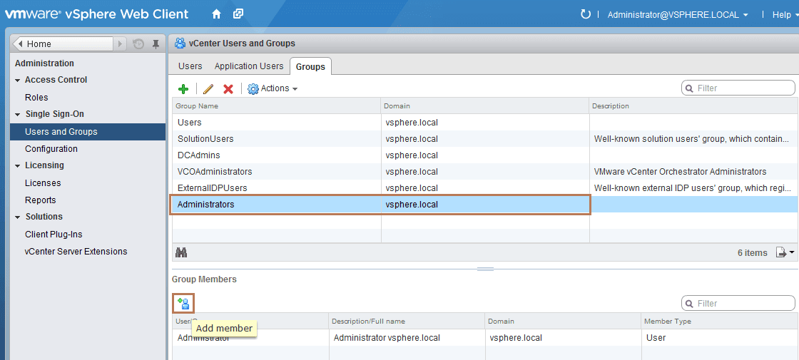
Task: Click the binoculars find icon
Action: point(181,252)
